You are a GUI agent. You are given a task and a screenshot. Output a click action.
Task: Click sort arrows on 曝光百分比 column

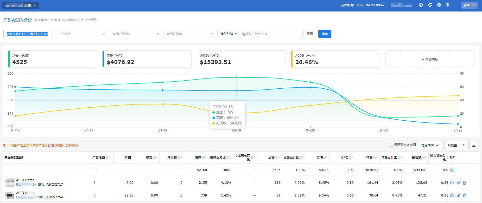click(x=230, y=158)
